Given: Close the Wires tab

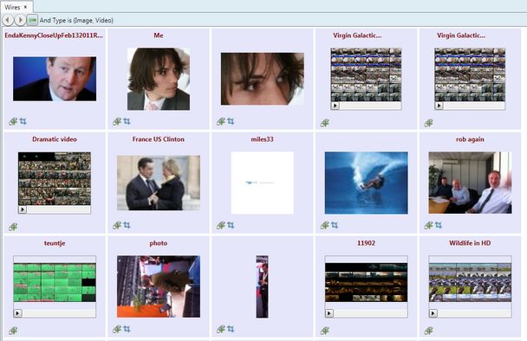Looking at the screenshot, I should (25, 7).
